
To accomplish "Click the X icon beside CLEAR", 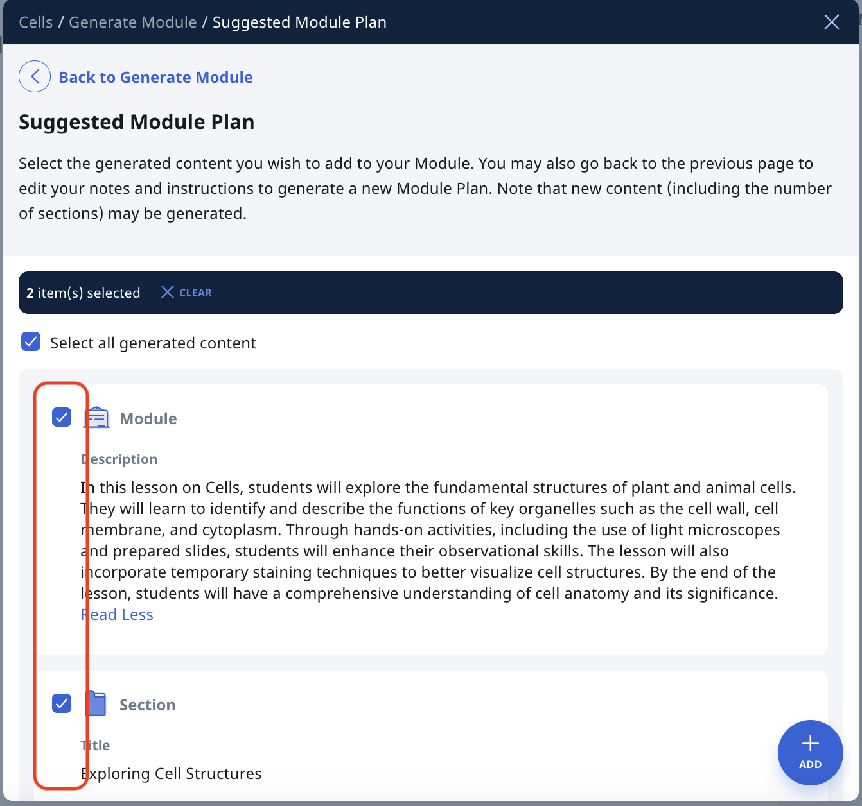I will pyautogui.click(x=167, y=292).
